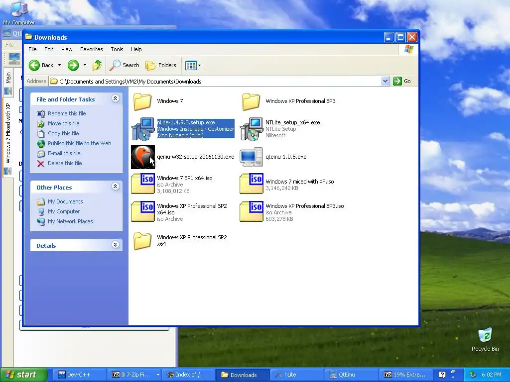This screenshot has height=382, width=510.
Task: Click the green Back arrow button
Action: tap(34, 65)
